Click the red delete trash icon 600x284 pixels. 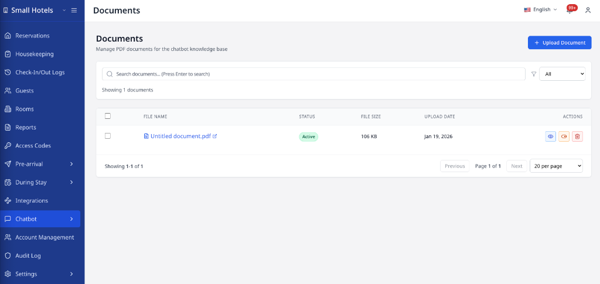577,136
